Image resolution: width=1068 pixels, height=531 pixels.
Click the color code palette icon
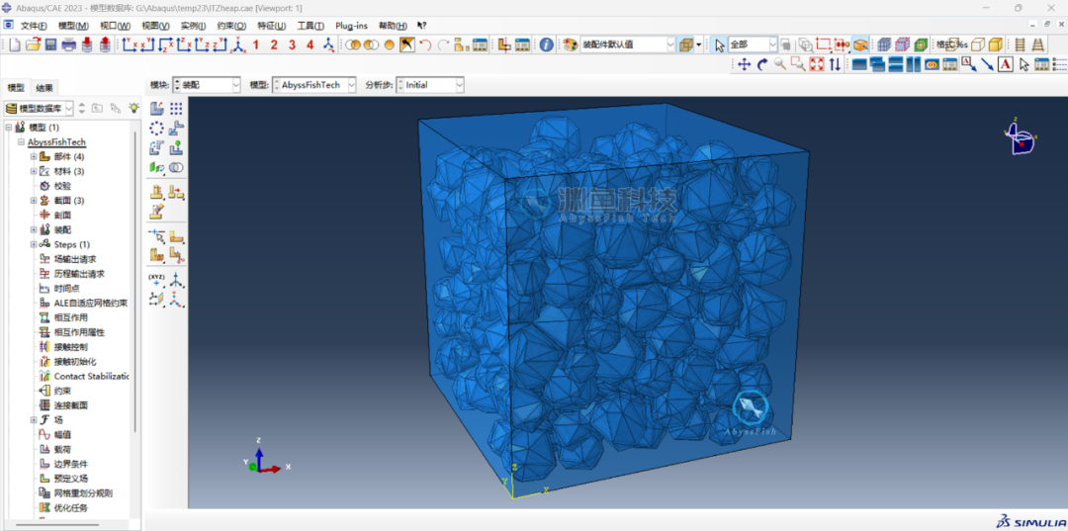571,44
